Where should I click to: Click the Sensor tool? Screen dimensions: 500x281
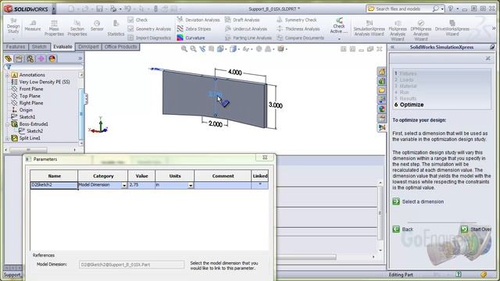(97, 26)
